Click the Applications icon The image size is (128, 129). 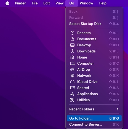72,94
